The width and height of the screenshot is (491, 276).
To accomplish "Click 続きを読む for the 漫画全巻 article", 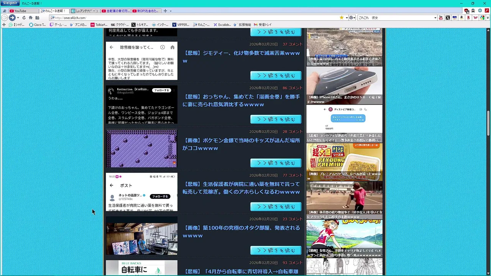I will tap(276, 119).
